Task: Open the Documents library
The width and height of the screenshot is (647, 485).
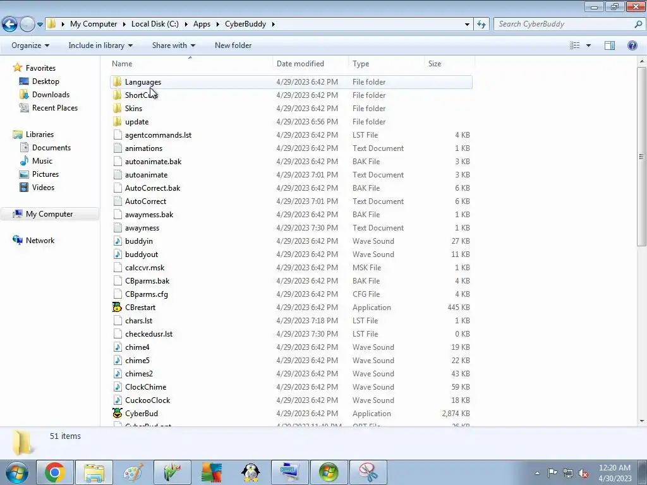Action: (x=51, y=148)
